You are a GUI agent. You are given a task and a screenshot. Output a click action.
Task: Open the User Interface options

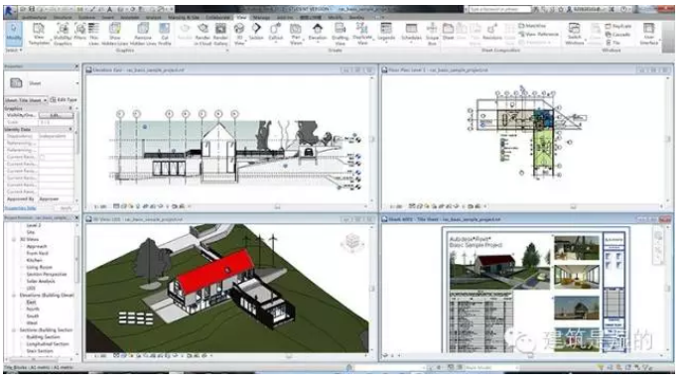click(648, 34)
